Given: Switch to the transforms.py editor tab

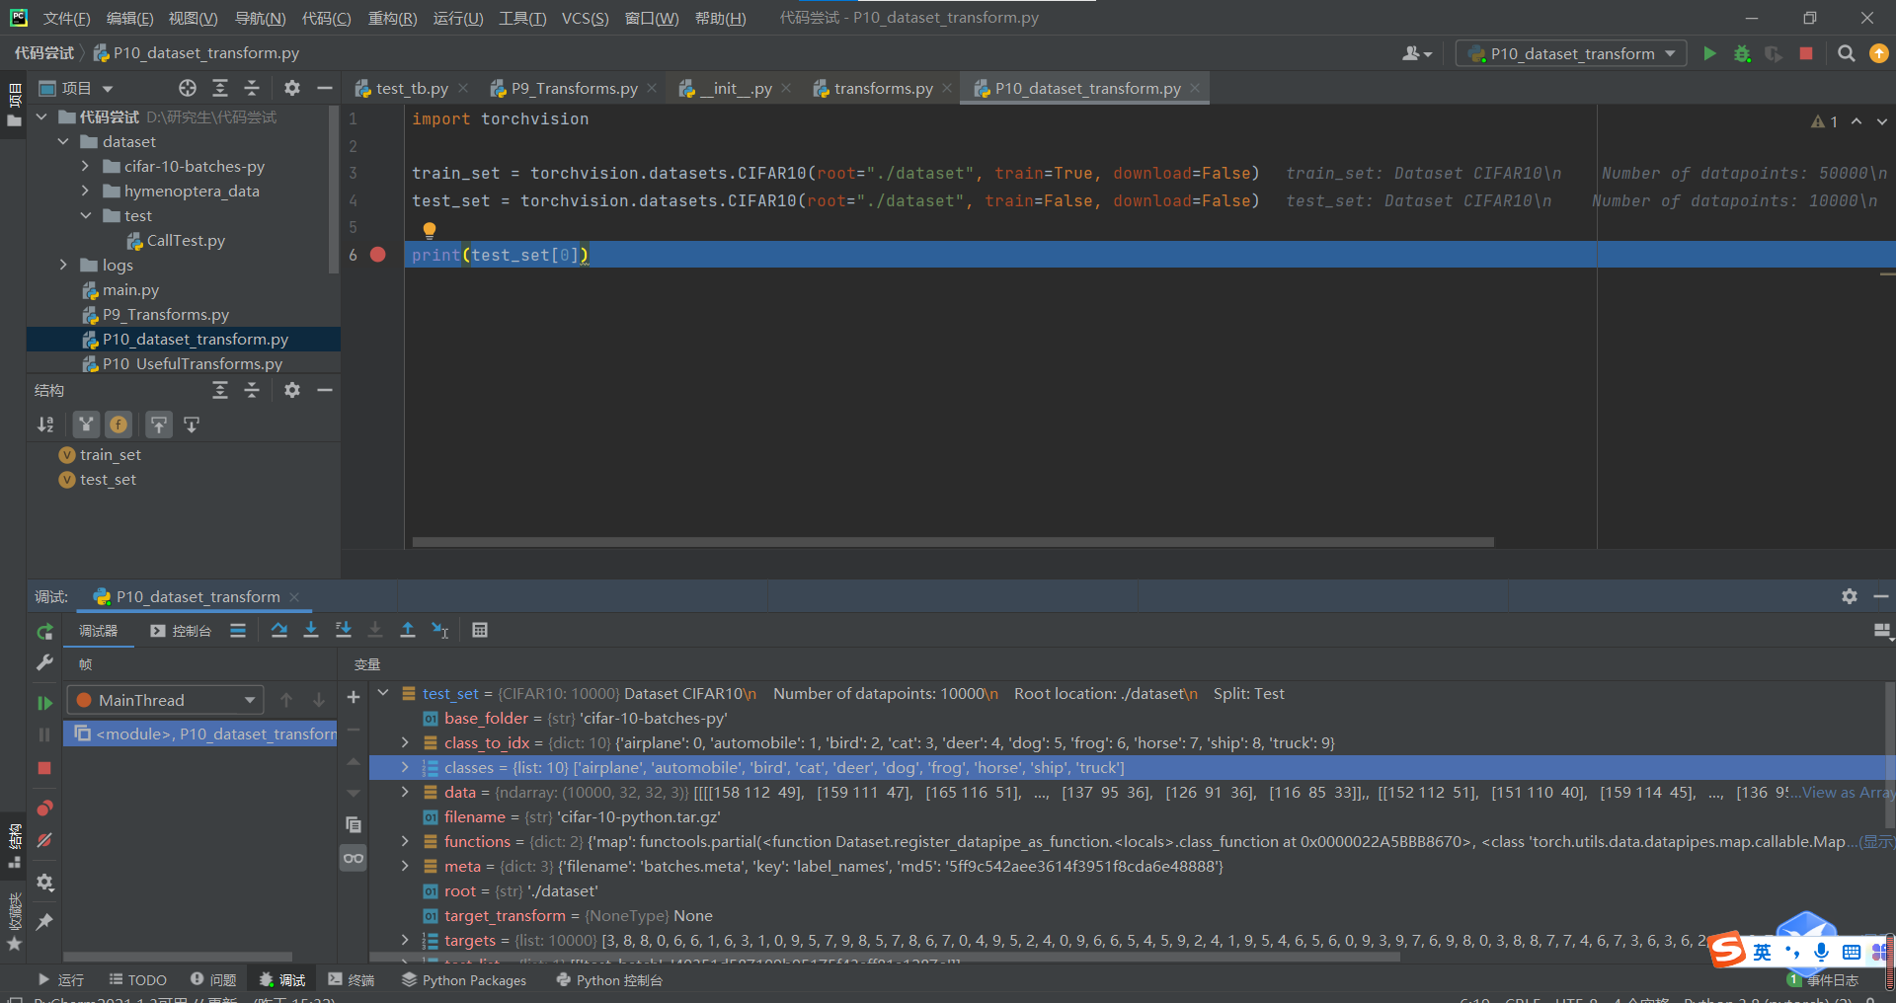Looking at the screenshot, I should tap(883, 88).
